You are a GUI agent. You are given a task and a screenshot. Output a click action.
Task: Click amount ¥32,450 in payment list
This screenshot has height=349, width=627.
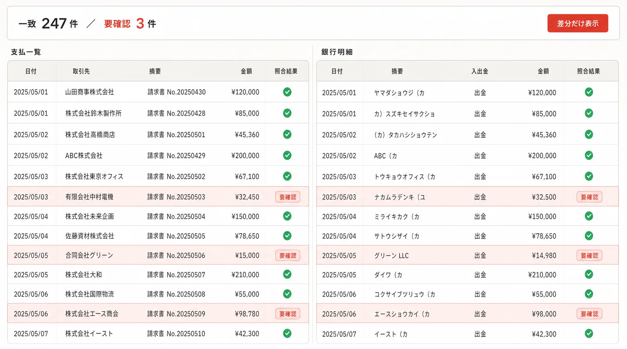[x=247, y=197]
